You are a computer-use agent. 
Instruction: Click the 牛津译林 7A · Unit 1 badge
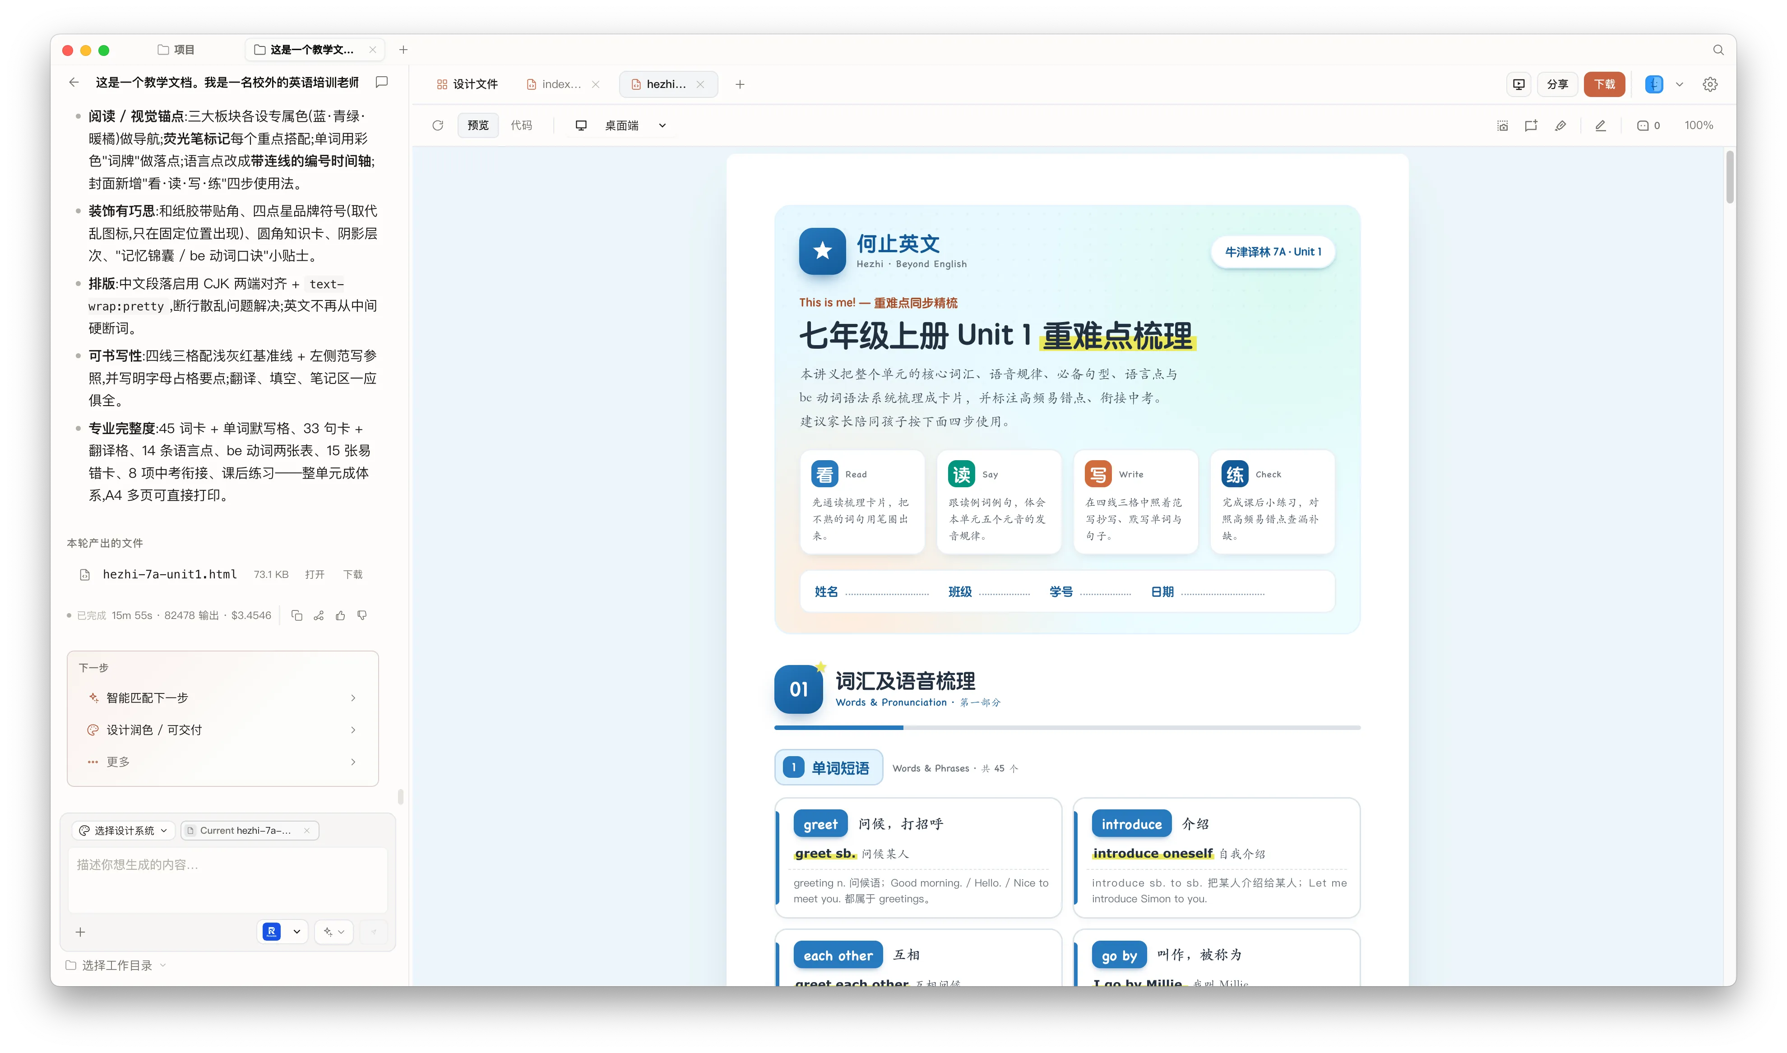point(1273,252)
